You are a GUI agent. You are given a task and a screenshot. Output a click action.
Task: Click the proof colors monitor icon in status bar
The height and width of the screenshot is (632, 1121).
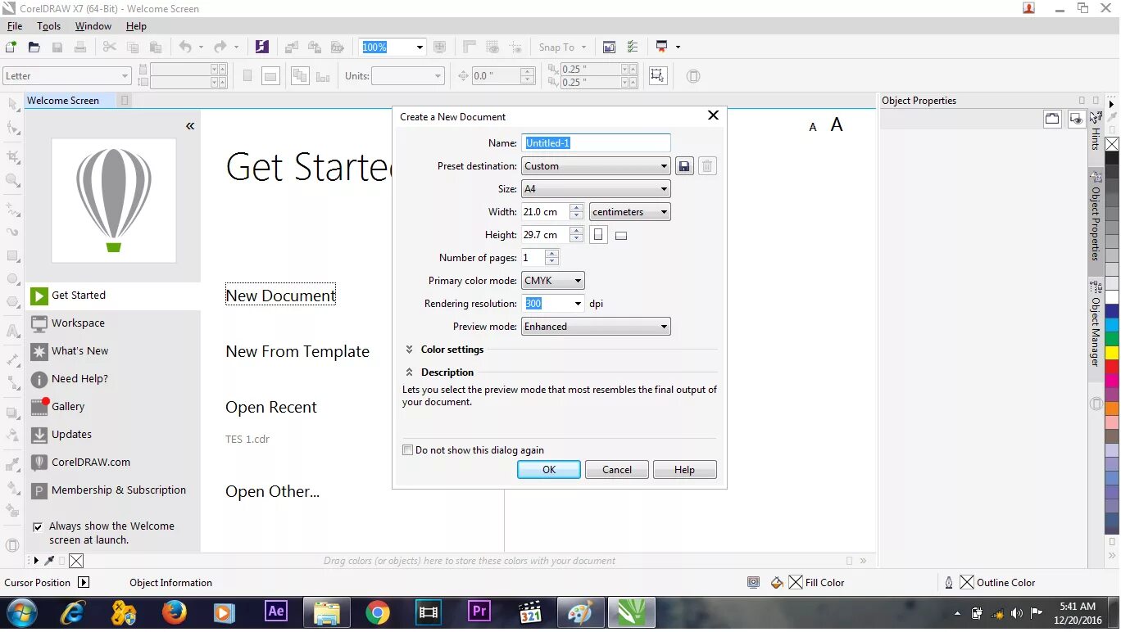pyautogui.click(x=753, y=583)
